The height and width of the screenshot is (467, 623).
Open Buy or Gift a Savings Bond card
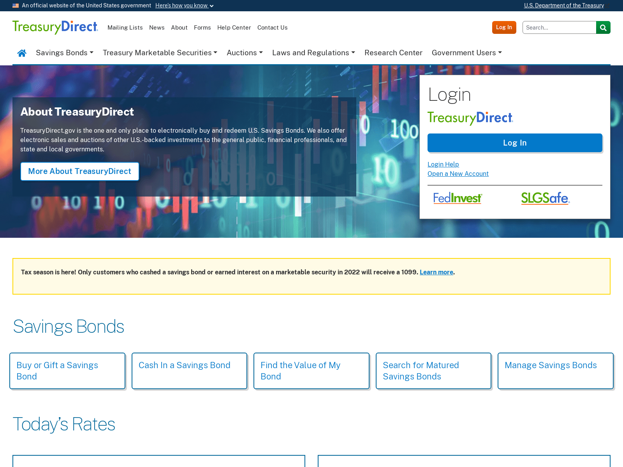point(67,371)
